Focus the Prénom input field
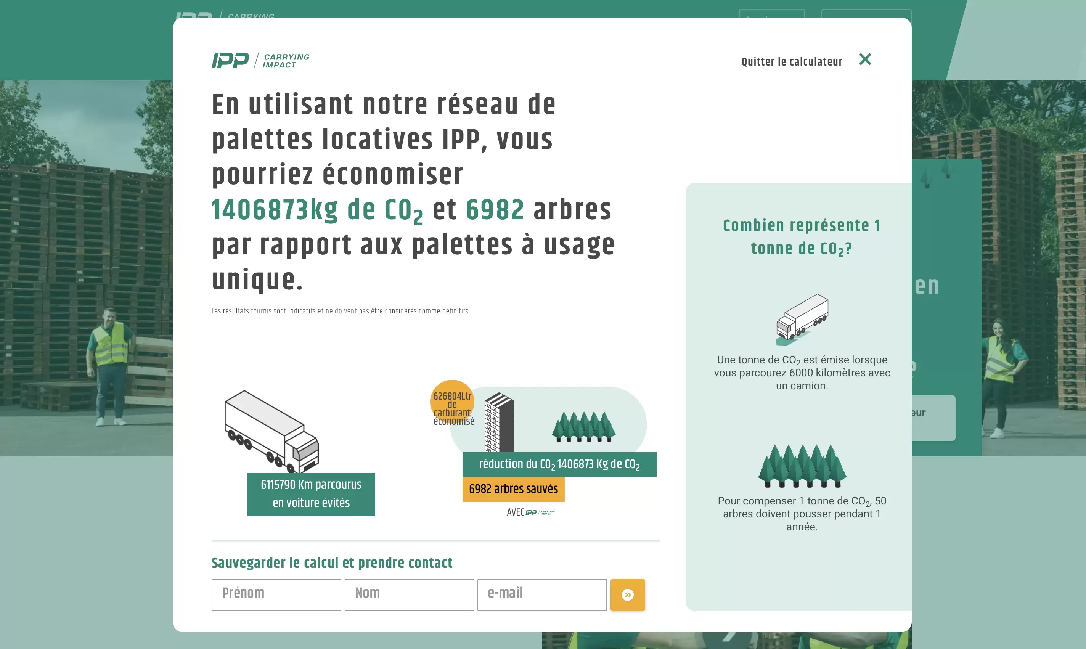Viewport: 1086px width, 649px height. click(x=276, y=595)
